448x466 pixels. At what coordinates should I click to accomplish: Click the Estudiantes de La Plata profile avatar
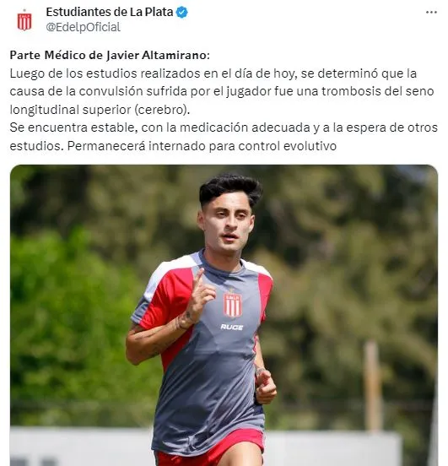click(24, 20)
